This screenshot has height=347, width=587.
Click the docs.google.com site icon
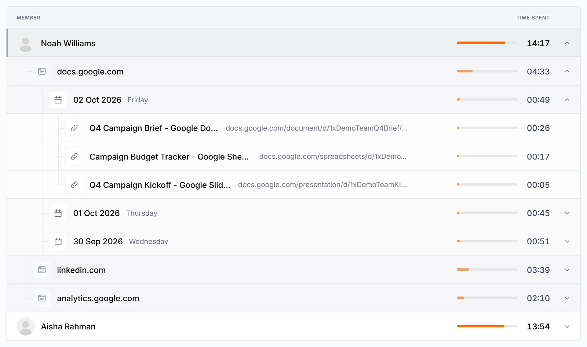pyautogui.click(x=42, y=72)
